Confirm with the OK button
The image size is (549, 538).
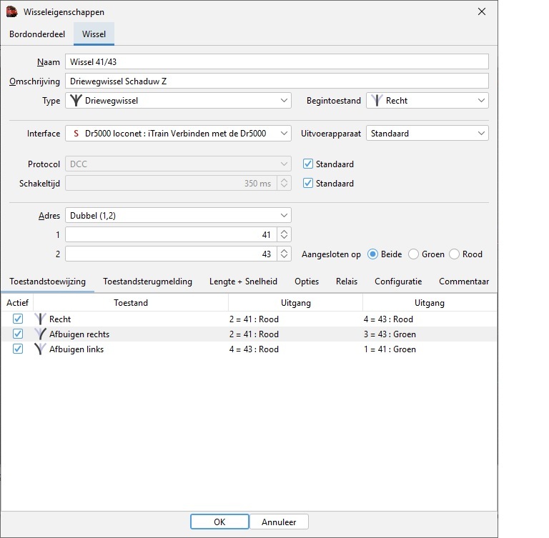click(x=219, y=522)
